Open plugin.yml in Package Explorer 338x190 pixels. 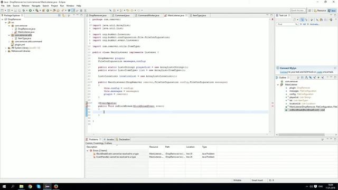(x=20, y=44)
